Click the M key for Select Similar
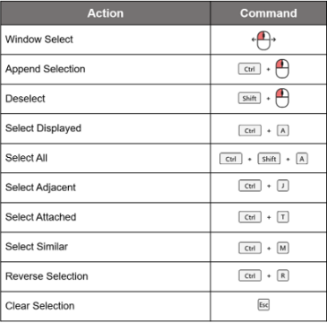This screenshot has width=327, height=323. (283, 248)
